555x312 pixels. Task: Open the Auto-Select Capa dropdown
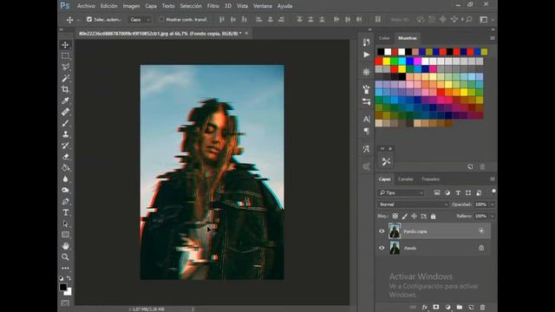[x=140, y=19]
